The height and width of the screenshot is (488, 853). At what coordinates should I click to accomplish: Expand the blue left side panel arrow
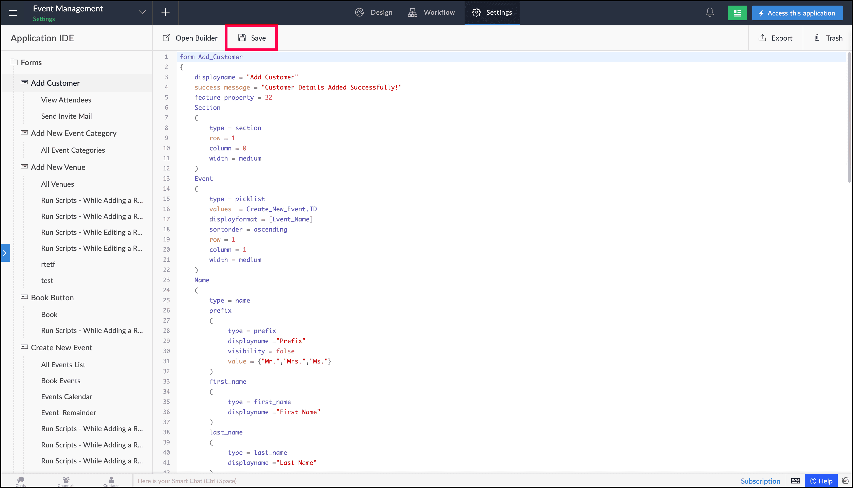[5, 253]
